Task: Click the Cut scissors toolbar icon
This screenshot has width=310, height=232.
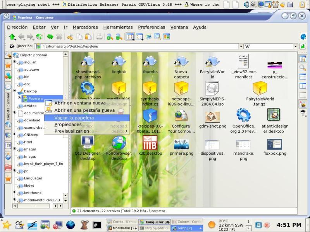Action: [70, 37]
